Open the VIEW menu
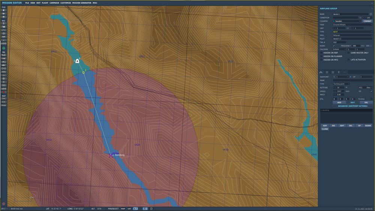The image size is (375, 211). [33, 3]
